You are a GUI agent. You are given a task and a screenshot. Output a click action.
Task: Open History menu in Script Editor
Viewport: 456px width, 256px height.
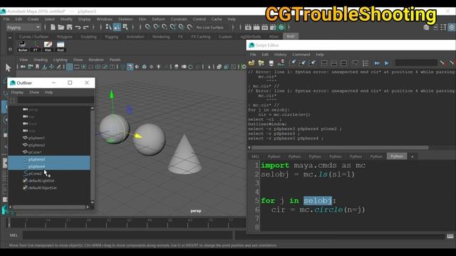click(x=280, y=54)
